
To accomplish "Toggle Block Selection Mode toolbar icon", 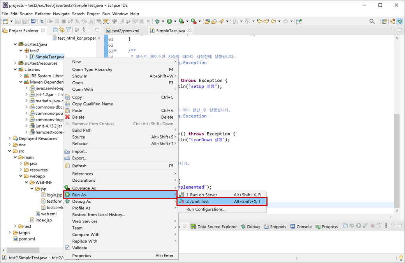I will click(141, 21).
